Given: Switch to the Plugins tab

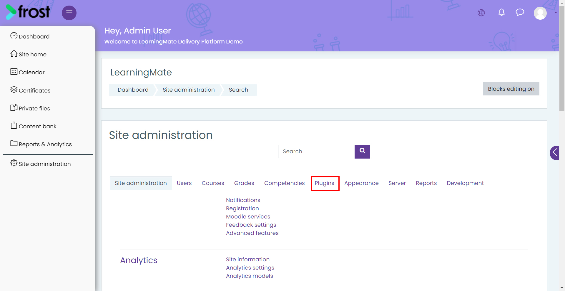Looking at the screenshot, I should coord(325,183).
